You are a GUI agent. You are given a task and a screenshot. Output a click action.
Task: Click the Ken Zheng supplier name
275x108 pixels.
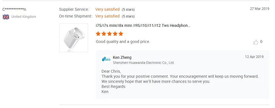pos(122,57)
